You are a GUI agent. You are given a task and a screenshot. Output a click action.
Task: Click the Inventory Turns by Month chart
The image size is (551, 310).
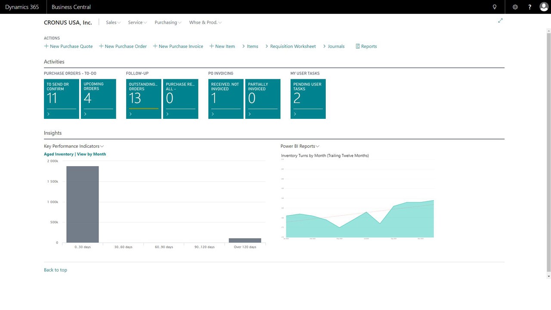pos(357,198)
